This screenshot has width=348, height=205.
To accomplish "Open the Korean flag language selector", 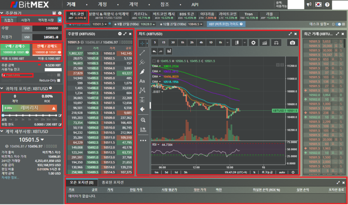I will 318,4.
